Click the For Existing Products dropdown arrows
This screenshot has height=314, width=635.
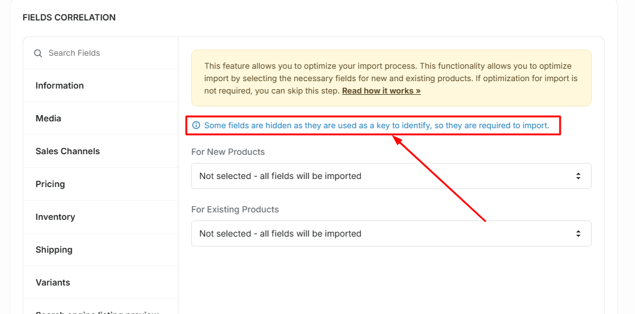point(578,233)
